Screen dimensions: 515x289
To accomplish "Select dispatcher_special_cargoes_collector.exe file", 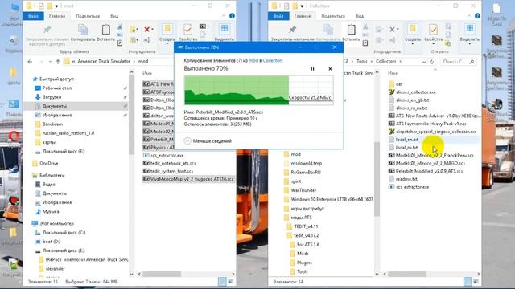I will point(436,132).
